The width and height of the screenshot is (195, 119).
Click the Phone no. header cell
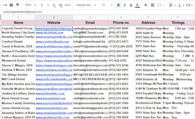tap(121, 23)
